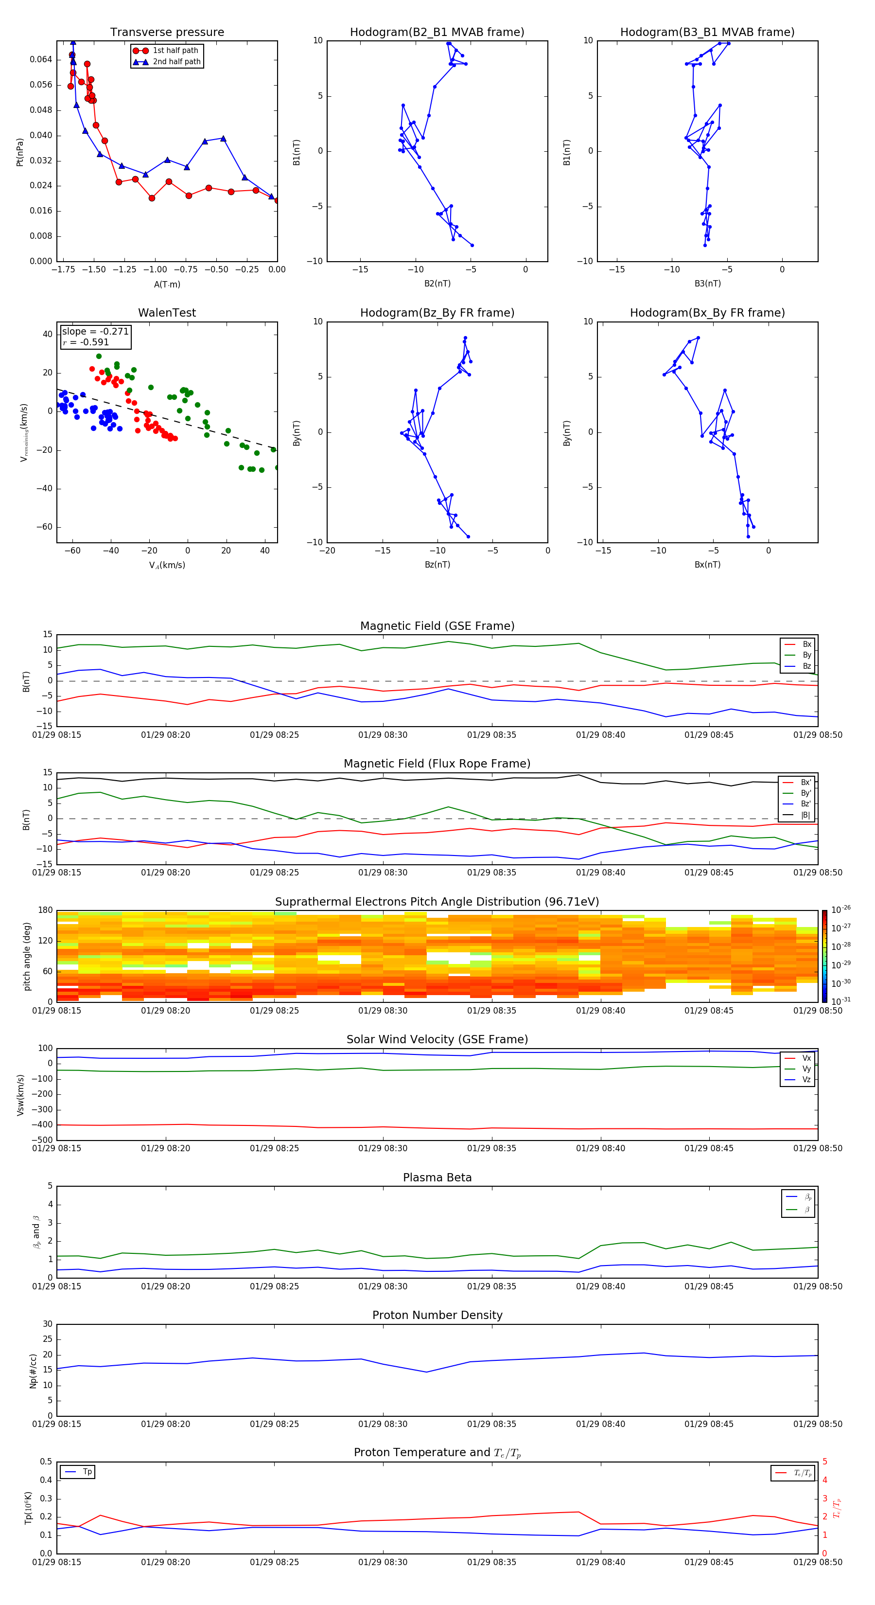Select the "Vy" entry in velocity legend
This screenshot has width=875, height=1605.
coord(798,1069)
